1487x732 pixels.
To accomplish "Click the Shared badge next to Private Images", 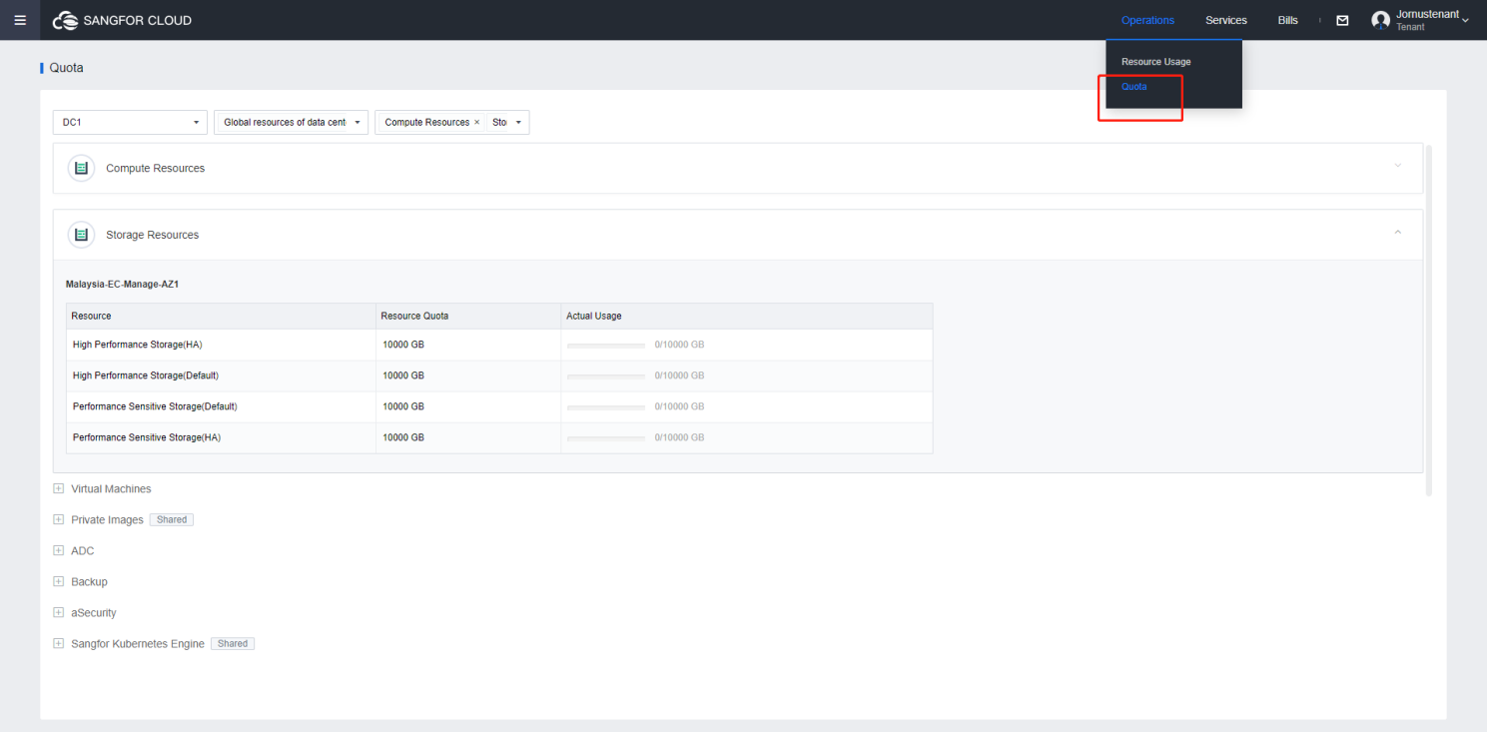I will click(x=172, y=520).
